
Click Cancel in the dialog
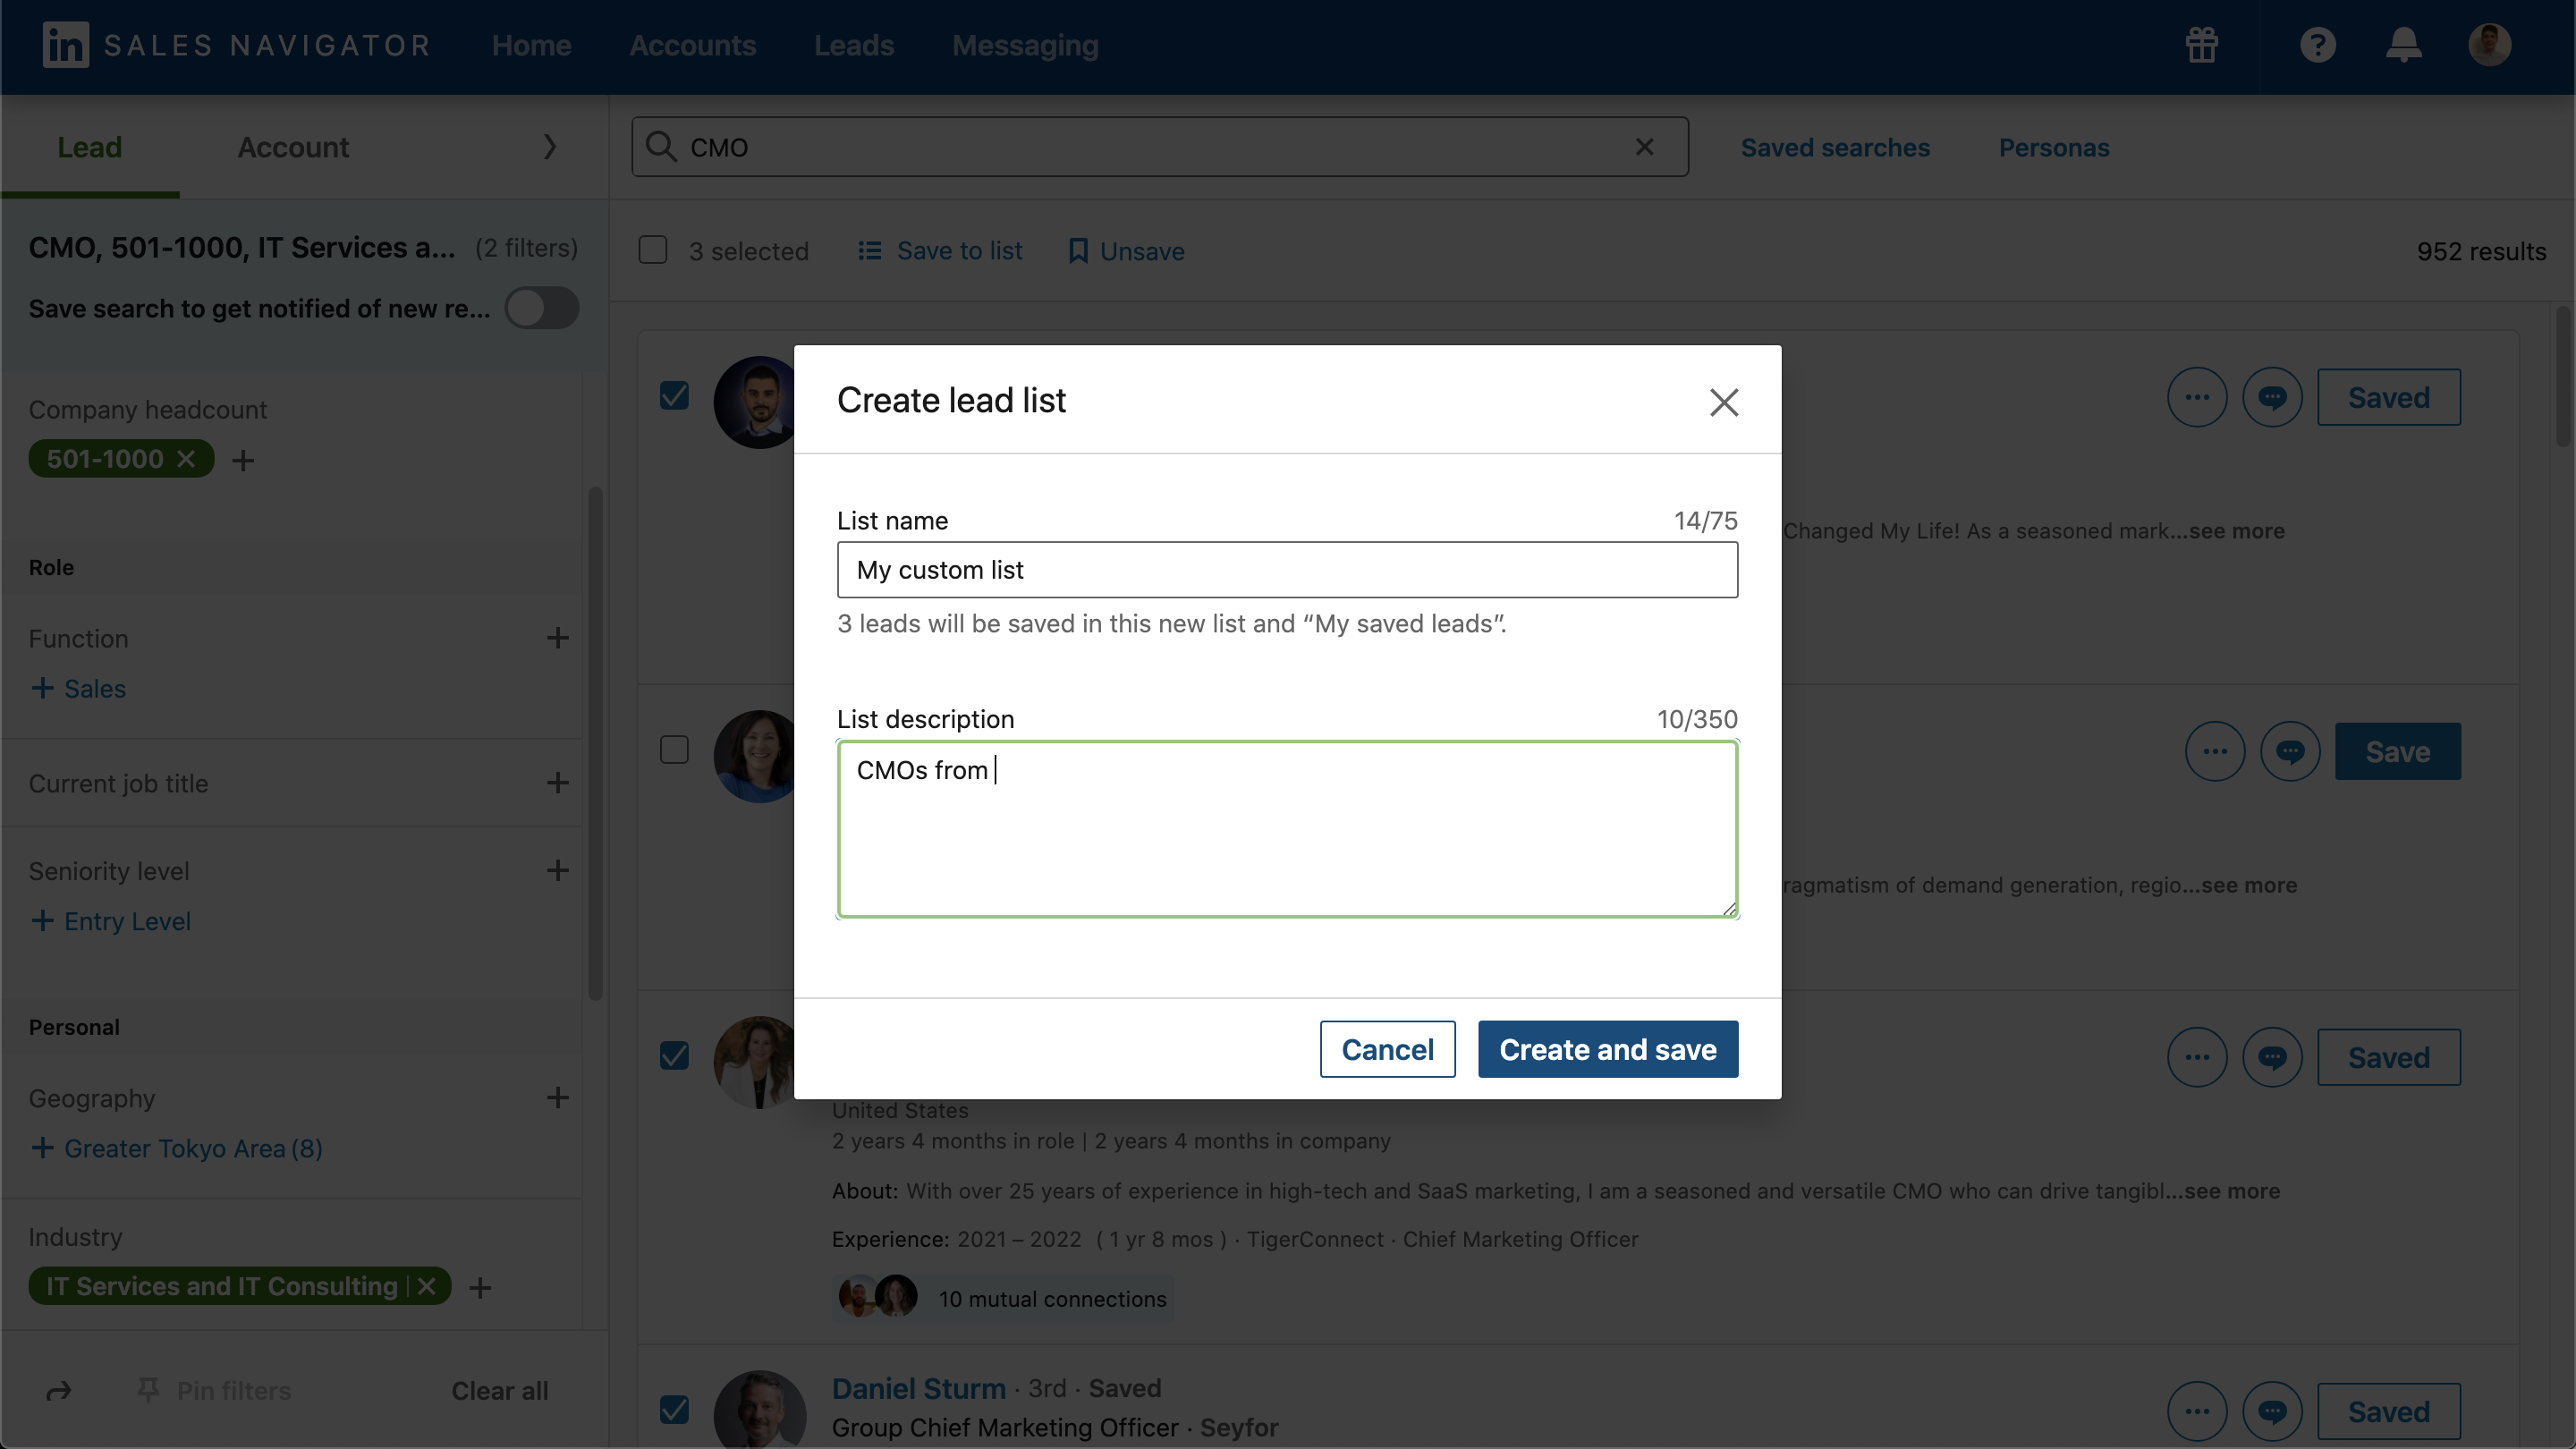[x=1387, y=1049]
